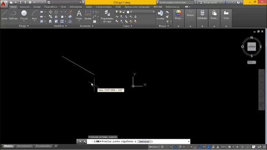Click the SCU label below the ViewCube

(252, 62)
